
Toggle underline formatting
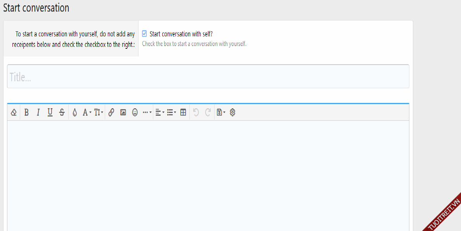(x=50, y=113)
